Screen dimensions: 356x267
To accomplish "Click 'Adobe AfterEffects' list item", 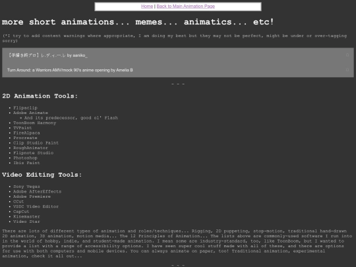I will (x=37, y=192).
